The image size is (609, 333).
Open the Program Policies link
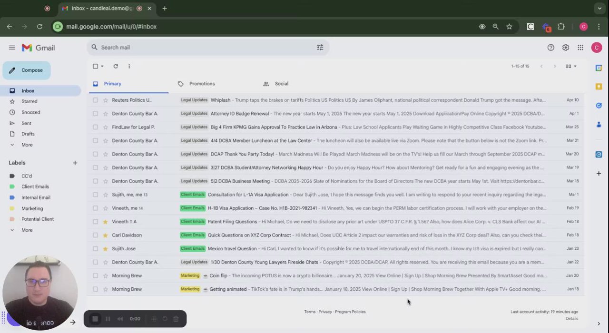pyautogui.click(x=350, y=312)
